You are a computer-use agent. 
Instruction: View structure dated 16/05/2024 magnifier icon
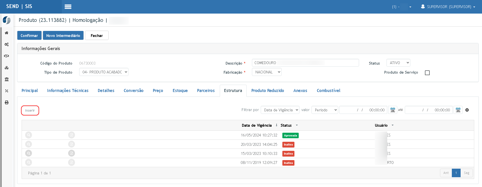tap(29, 135)
